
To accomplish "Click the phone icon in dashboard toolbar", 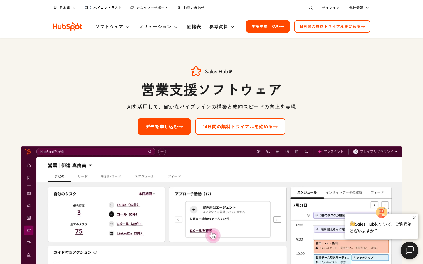I will [x=268, y=152].
